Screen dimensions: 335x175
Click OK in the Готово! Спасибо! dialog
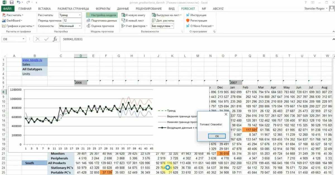[217, 136]
